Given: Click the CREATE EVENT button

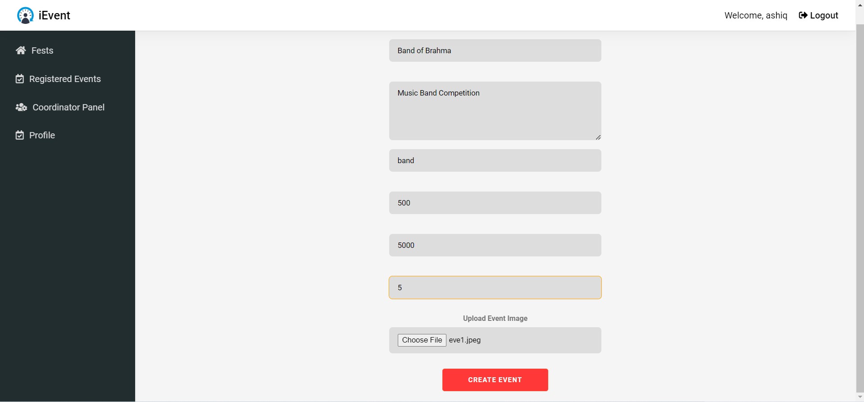Looking at the screenshot, I should pyautogui.click(x=495, y=379).
